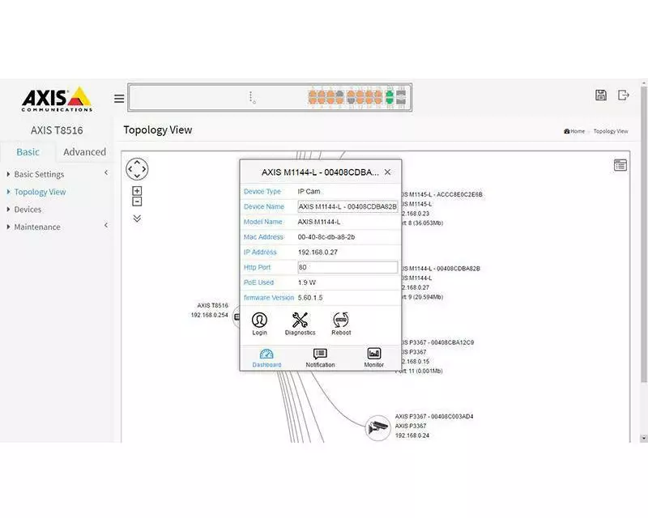648x518 pixels.
Task: Click the save configuration icon
Action: [x=601, y=96]
